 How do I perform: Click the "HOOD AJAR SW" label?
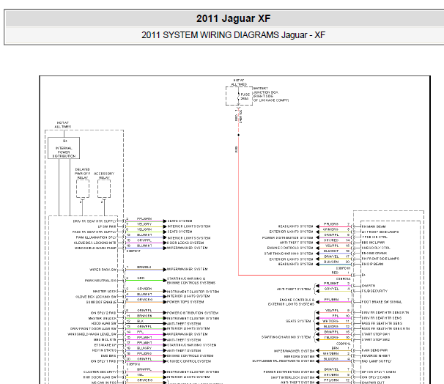tap(103, 323)
